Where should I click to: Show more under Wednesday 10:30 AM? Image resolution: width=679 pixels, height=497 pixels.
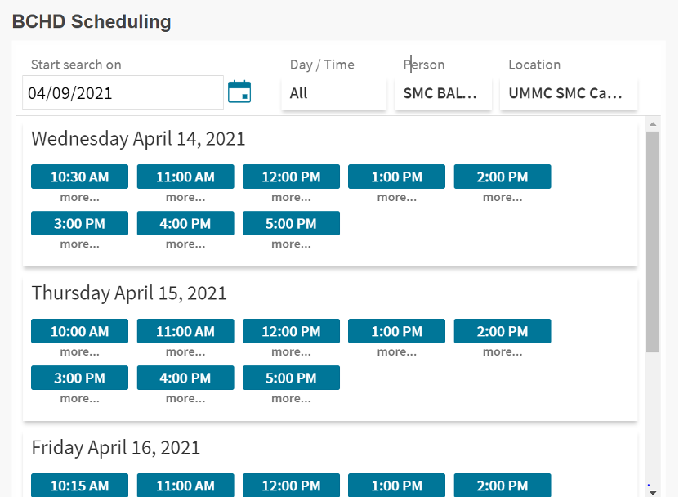click(80, 197)
